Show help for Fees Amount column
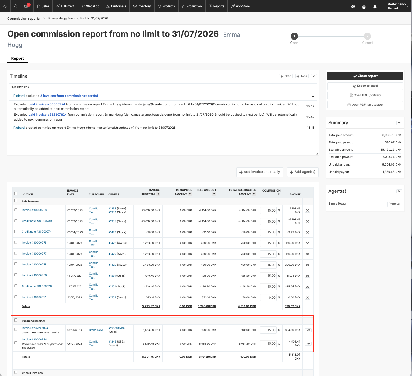 pyautogui.click(x=214, y=194)
